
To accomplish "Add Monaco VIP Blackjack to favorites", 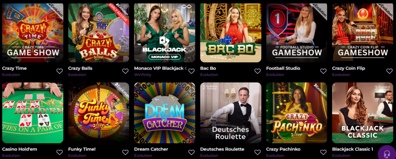I will tap(191, 71).
